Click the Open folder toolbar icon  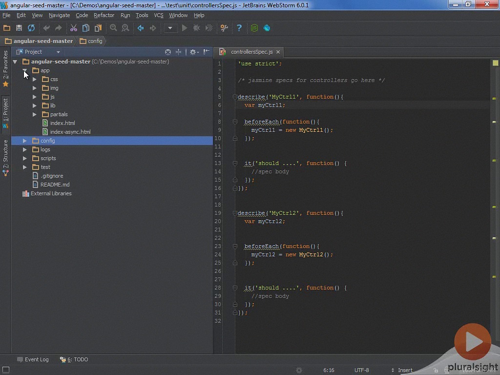(x=7, y=28)
